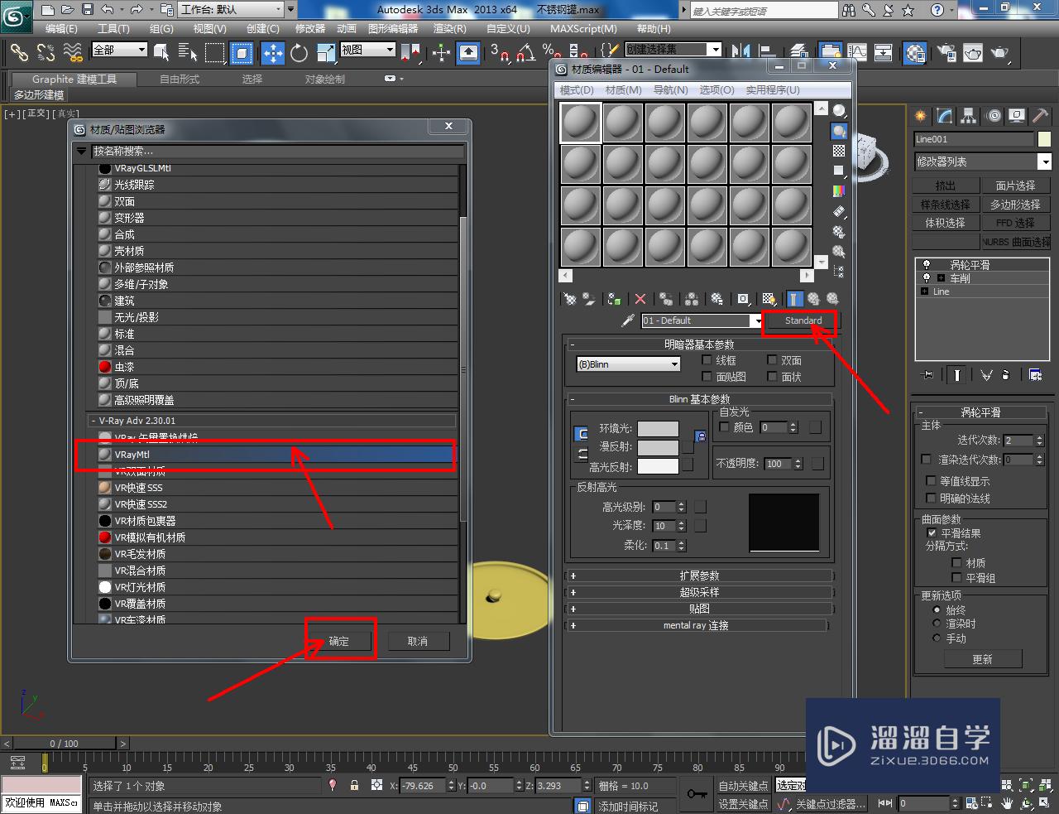Open 修改器 menu in main menu bar
This screenshot has height=814, width=1059.
pyautogui.click(x=310, y=28)
